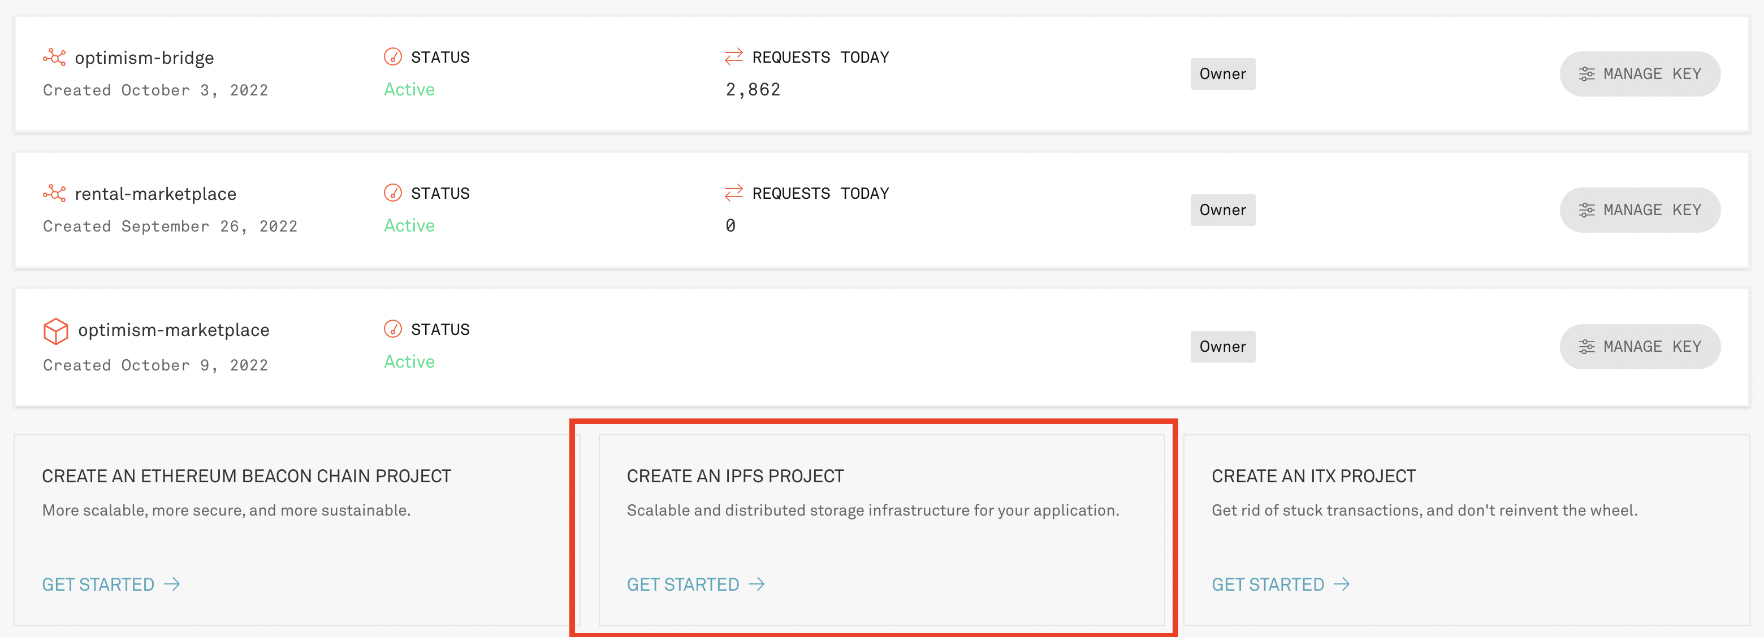Click Get Started under Create an IPFS Project

696,584
